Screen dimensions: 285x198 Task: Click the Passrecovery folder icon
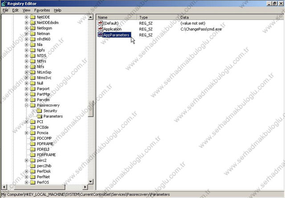pos(33,105)
